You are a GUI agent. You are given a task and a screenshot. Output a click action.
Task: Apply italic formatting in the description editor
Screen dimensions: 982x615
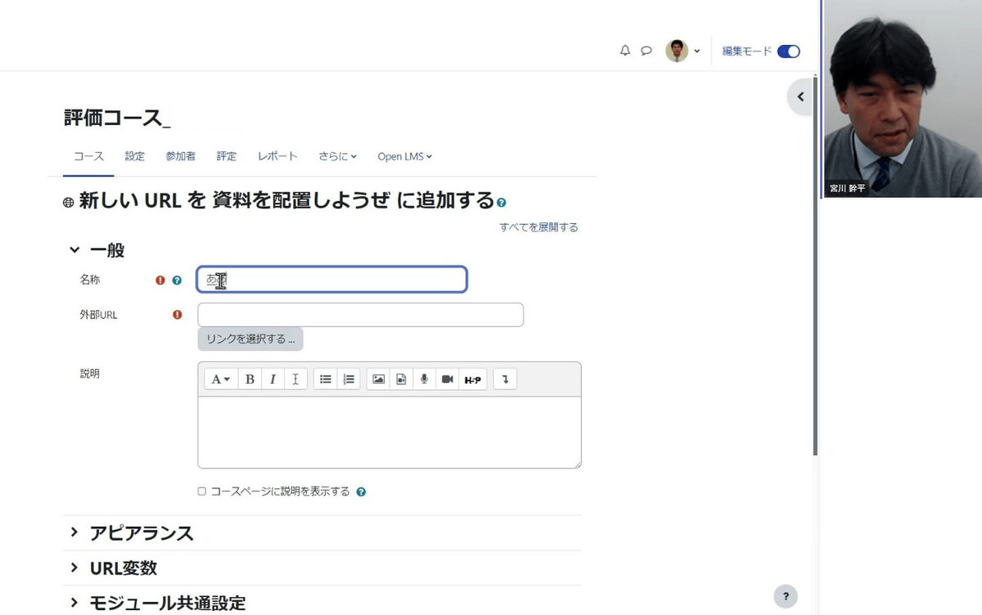[x=273, y=379]
